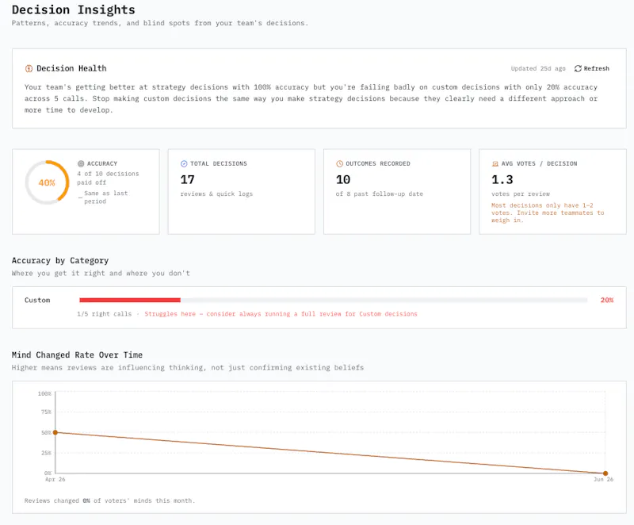Image resolution: width=634 pixels, height=525 pixels.
Task: Click the Total Decisions checkmark icon
Action: pyautogui.click(x=184, y=163)
